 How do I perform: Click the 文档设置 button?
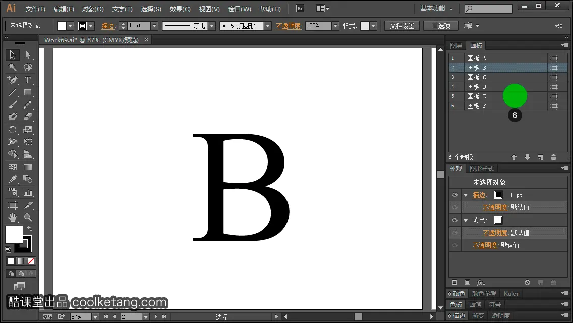click(x=402, y=26)
